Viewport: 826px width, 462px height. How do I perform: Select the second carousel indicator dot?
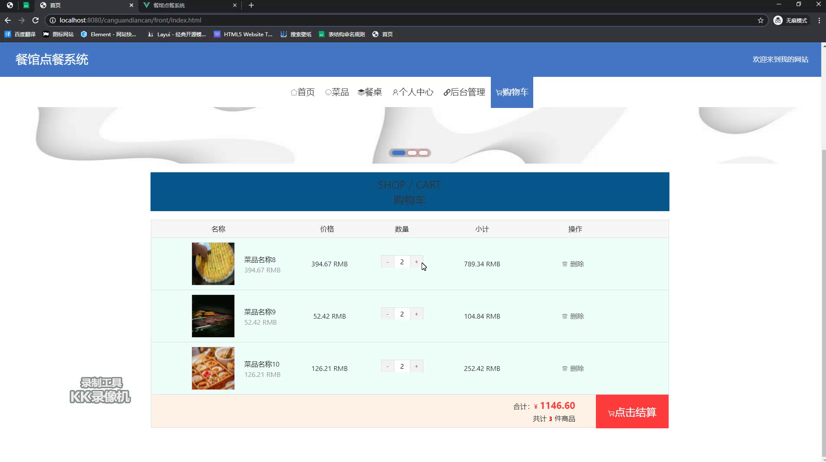[412, 153]
